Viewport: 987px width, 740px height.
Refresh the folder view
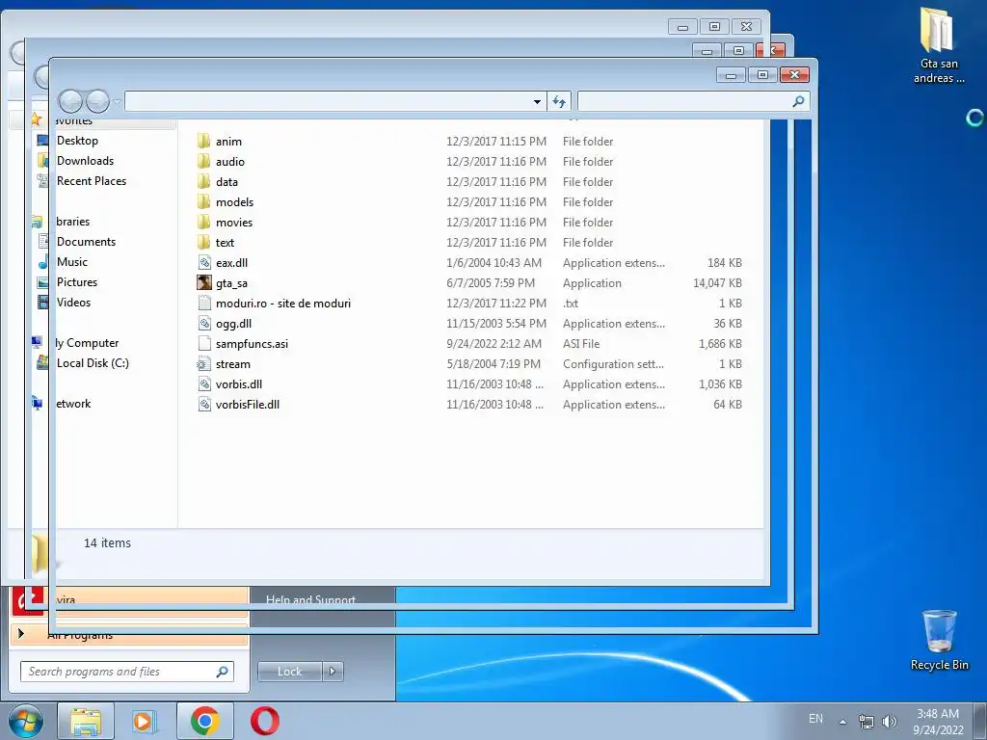(559, 101)
